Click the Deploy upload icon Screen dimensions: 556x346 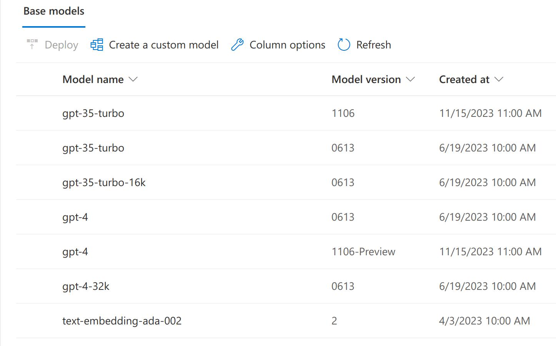(x=32, y=44)
